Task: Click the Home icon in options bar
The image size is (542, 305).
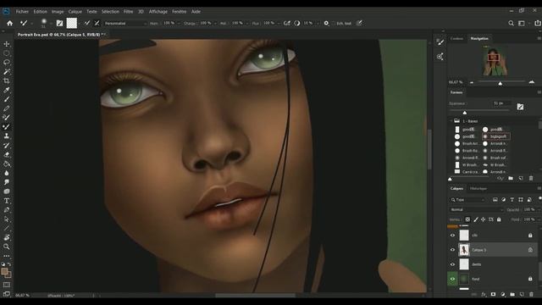Action: (9, 23)
